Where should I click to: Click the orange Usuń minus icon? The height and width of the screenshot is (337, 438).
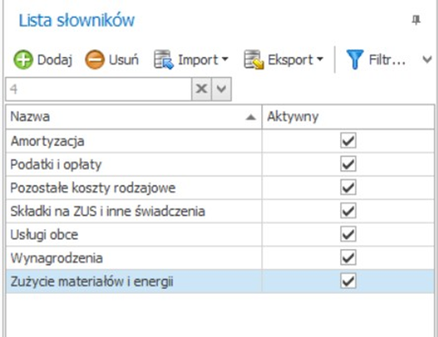(x=94, y=60)
